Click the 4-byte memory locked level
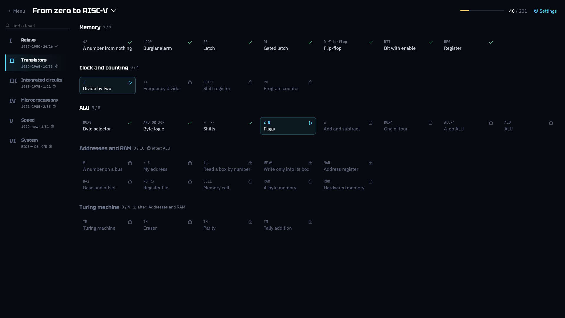 [x=288, y=185]
